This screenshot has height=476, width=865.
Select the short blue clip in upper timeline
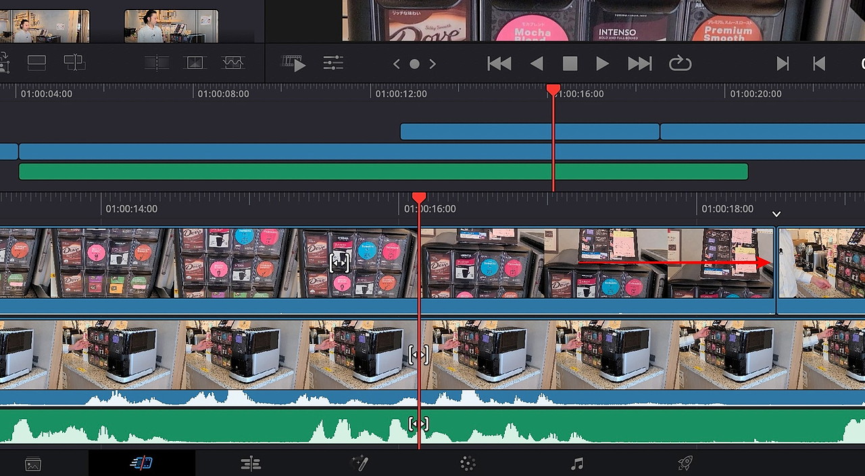(529, 131)
